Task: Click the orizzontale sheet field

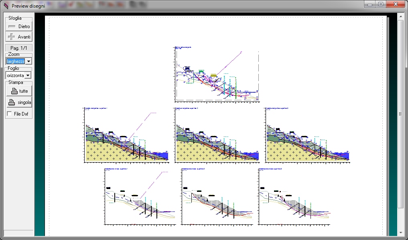Action: [15, 75]
